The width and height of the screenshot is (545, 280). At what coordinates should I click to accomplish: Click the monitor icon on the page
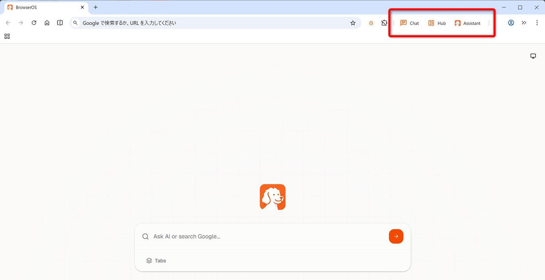(x=533, y=56)
